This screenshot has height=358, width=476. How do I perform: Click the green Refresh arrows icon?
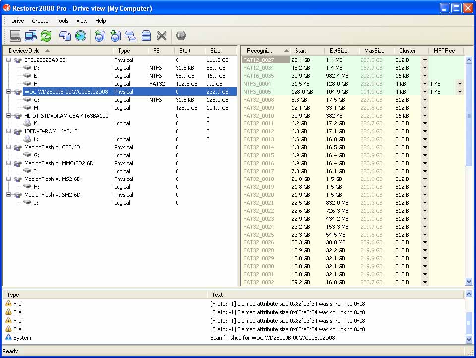(46, 36)
